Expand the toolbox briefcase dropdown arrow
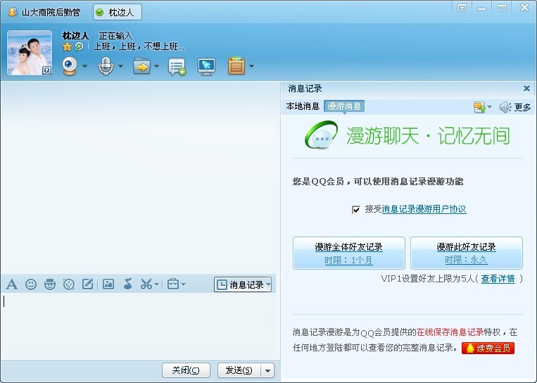The width and height of the screenshot is (537, 383). click(x=183, y=284)
